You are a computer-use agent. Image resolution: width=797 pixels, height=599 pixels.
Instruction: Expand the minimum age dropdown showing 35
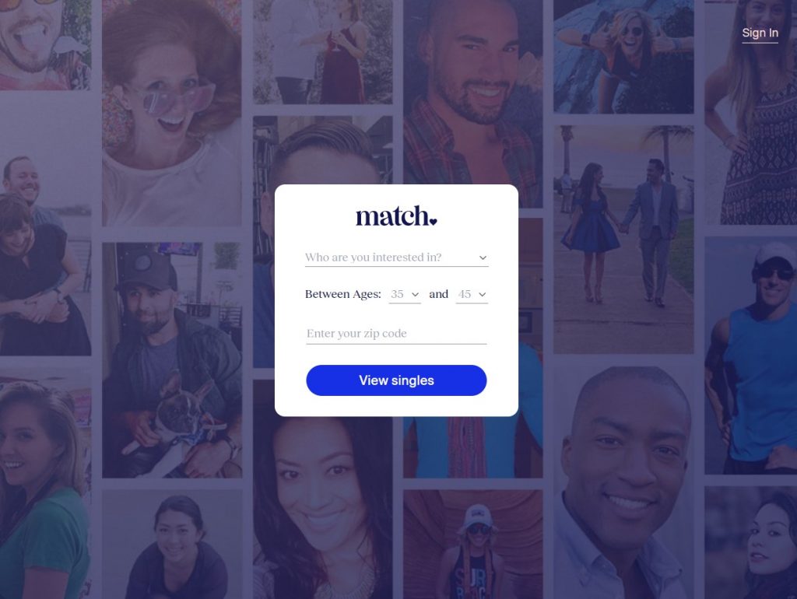405,294
